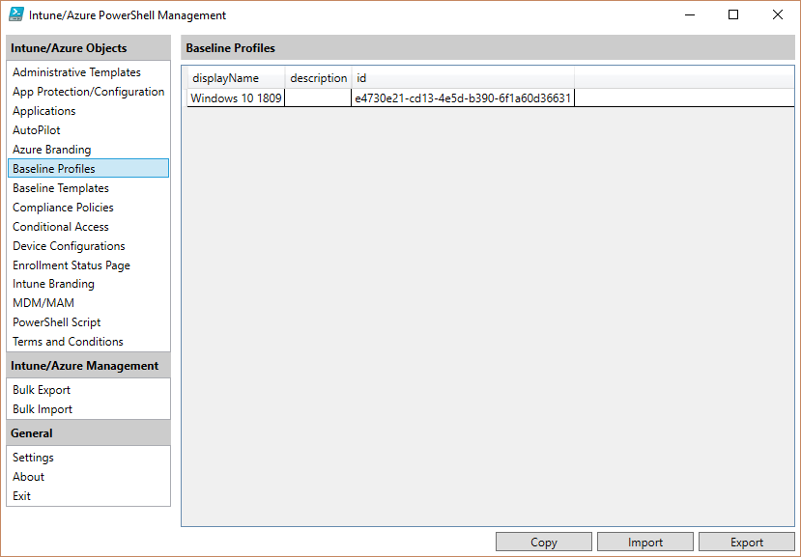
Task: Click the Import button
Action: 644,543
